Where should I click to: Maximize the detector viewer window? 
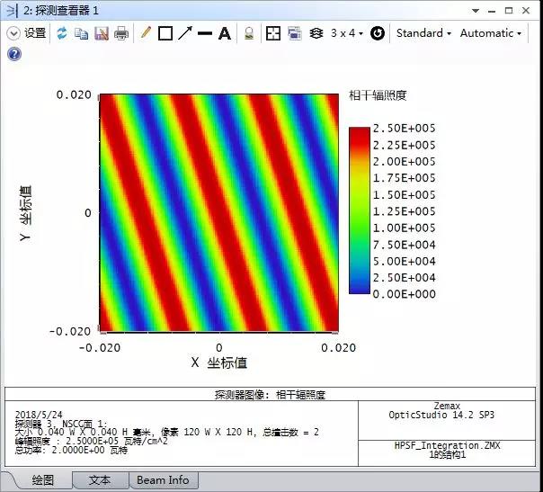pyautogui.click(x=509, y=11)
